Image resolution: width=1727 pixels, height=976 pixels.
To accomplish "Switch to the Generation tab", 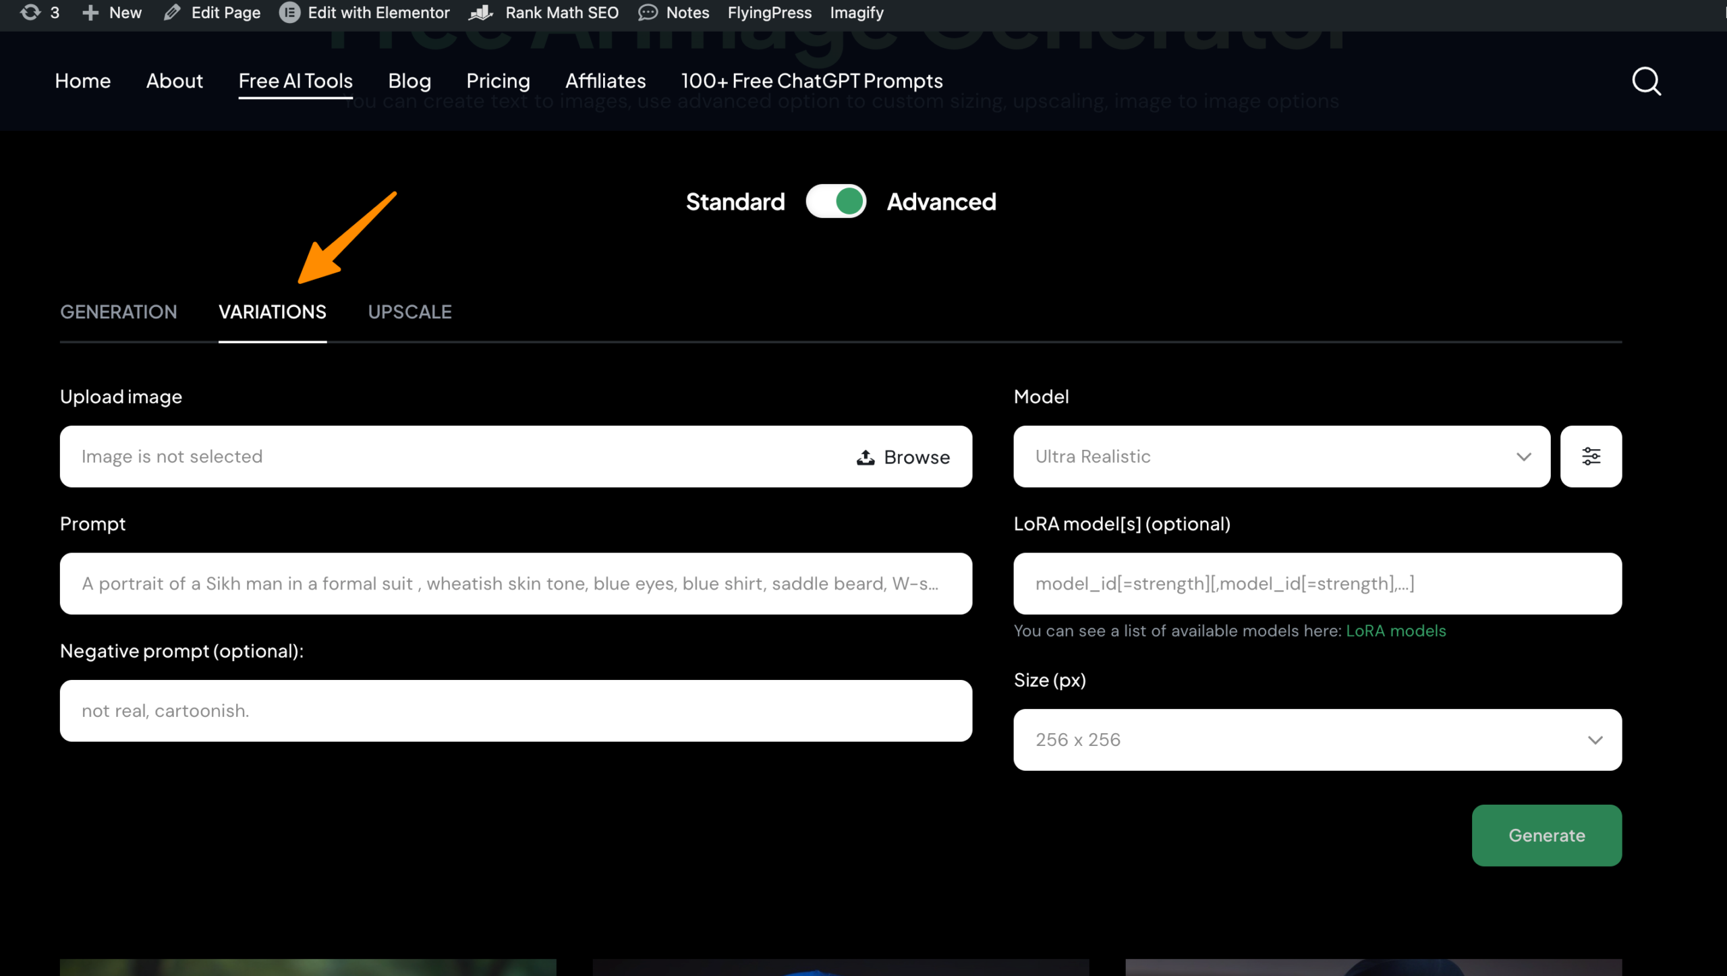I will 119,312.
